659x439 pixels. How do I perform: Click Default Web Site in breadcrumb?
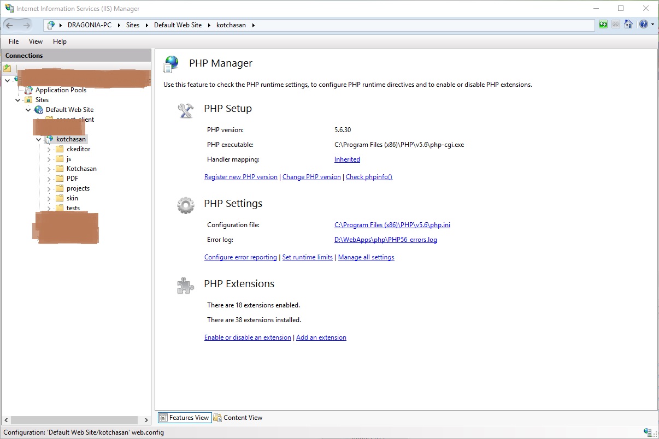(178, 25)
